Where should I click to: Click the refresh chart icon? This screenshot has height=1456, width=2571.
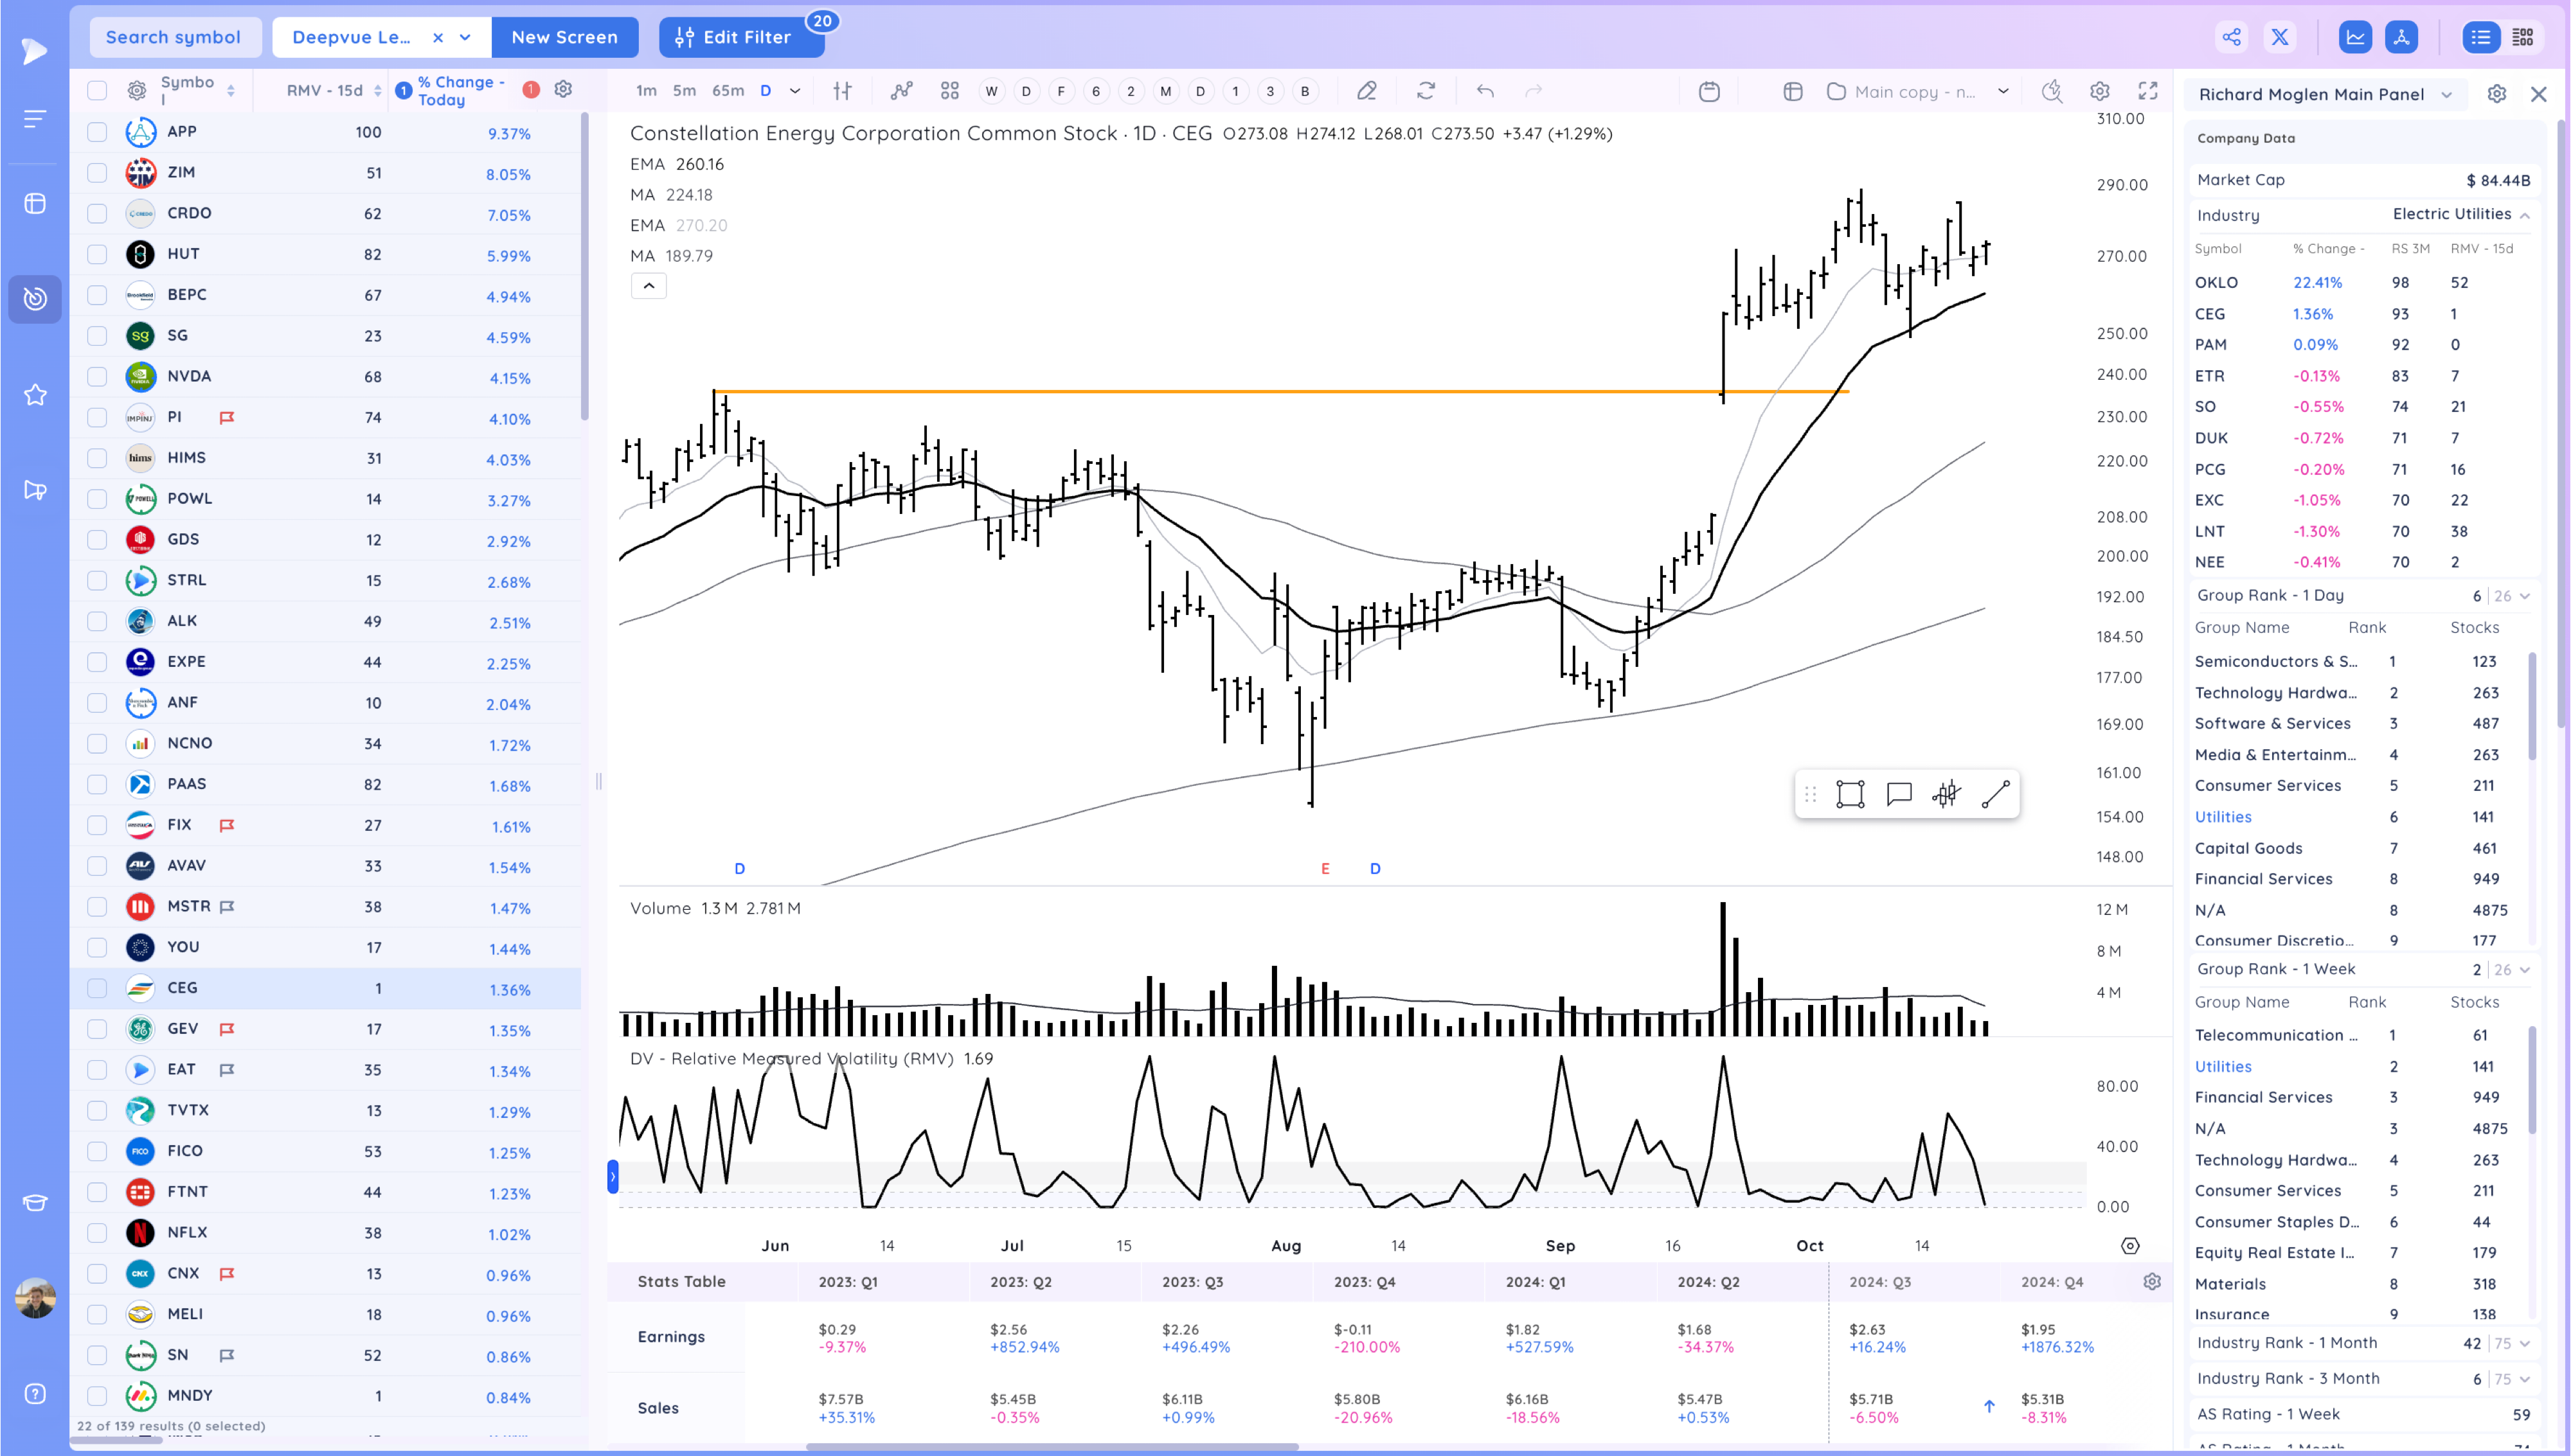(x=1426, y=91)
